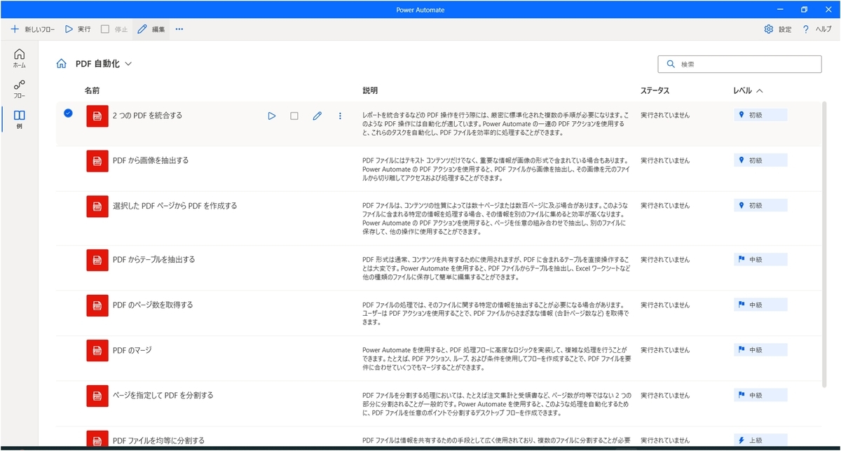Viewport: 841px width, 451px height.
Task: Click PDF icon of PDF のページ数を取得する
Action: (x=97, y=305)
